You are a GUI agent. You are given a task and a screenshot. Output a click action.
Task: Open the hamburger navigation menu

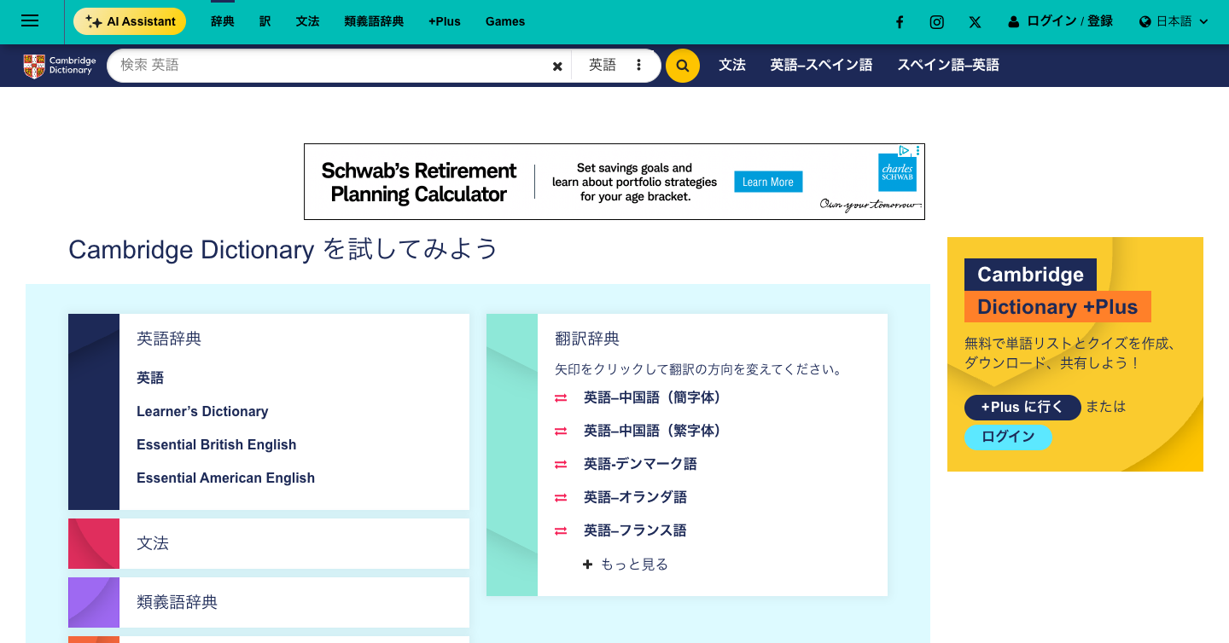point(30,21)
